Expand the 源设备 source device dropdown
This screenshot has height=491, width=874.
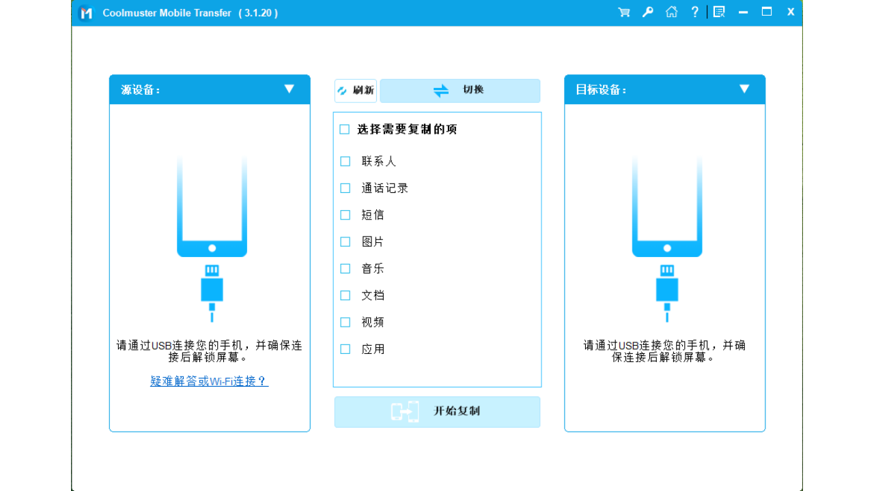point(289,89)
